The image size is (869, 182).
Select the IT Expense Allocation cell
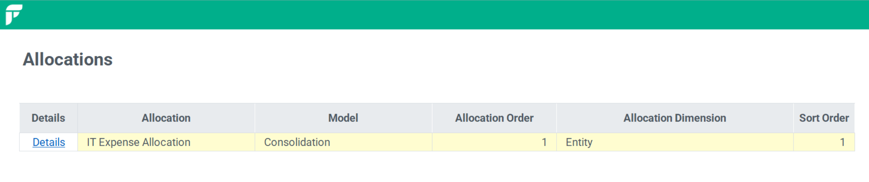point(166,142)
